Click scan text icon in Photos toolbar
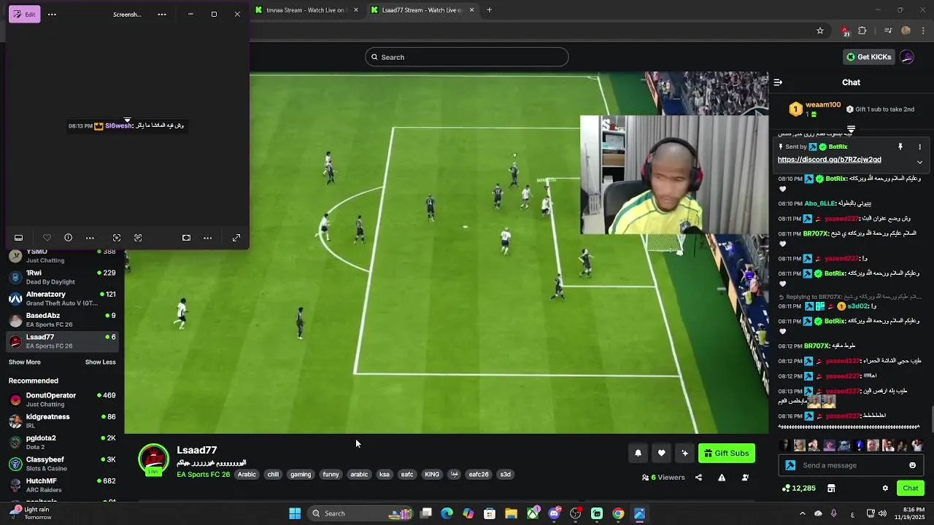 [x=138, y=238]
